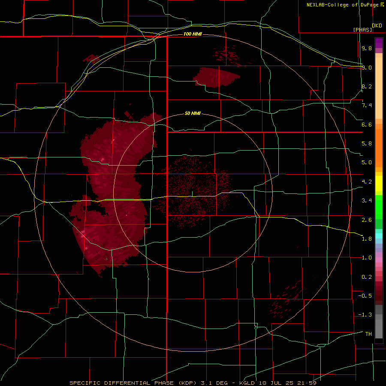Click the purple band atop the color scale
Viewport: 386px width, 386px height.
(x=379, y=43)
